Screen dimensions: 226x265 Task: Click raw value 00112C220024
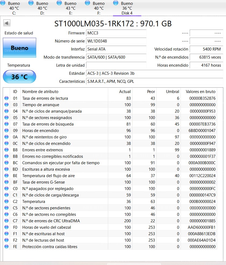coord(202,176)
